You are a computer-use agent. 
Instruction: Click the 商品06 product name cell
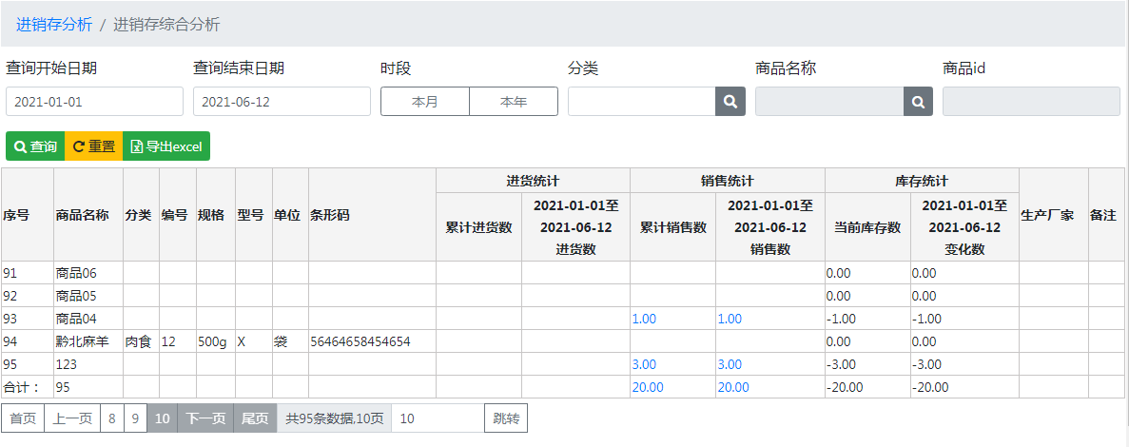point(88,273)
